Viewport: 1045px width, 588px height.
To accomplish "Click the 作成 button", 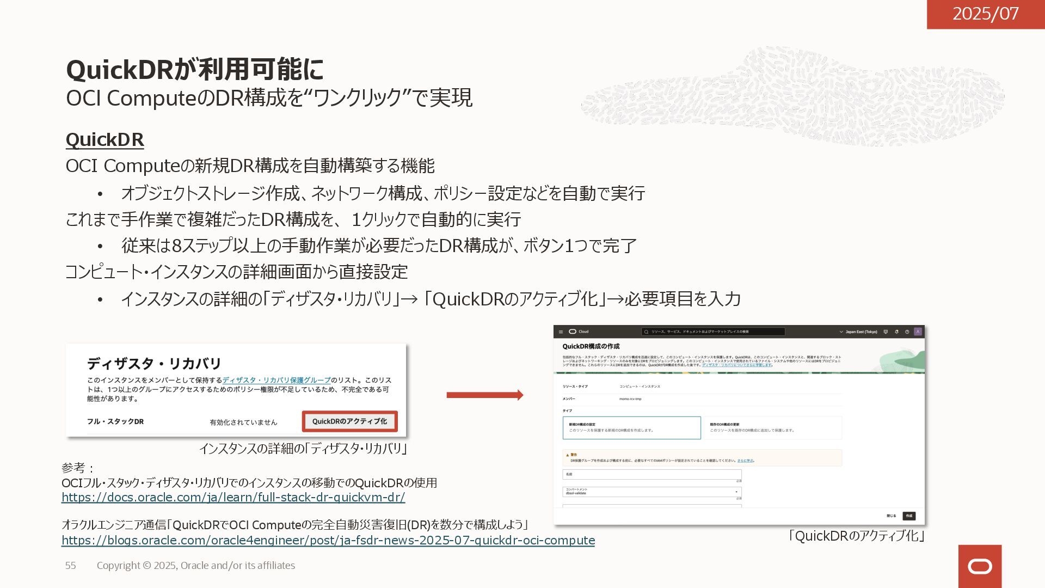I will click(909, 516).
